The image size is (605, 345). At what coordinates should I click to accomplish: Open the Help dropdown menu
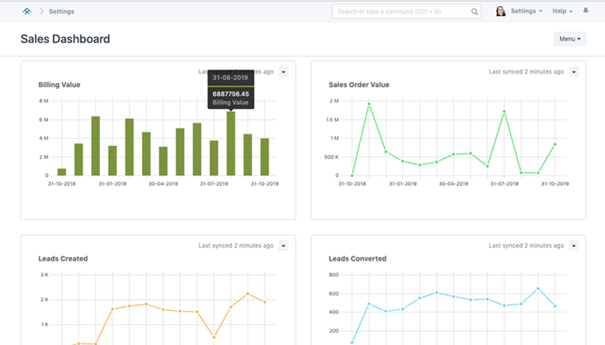pyautogui.click(x=562, y=12)
